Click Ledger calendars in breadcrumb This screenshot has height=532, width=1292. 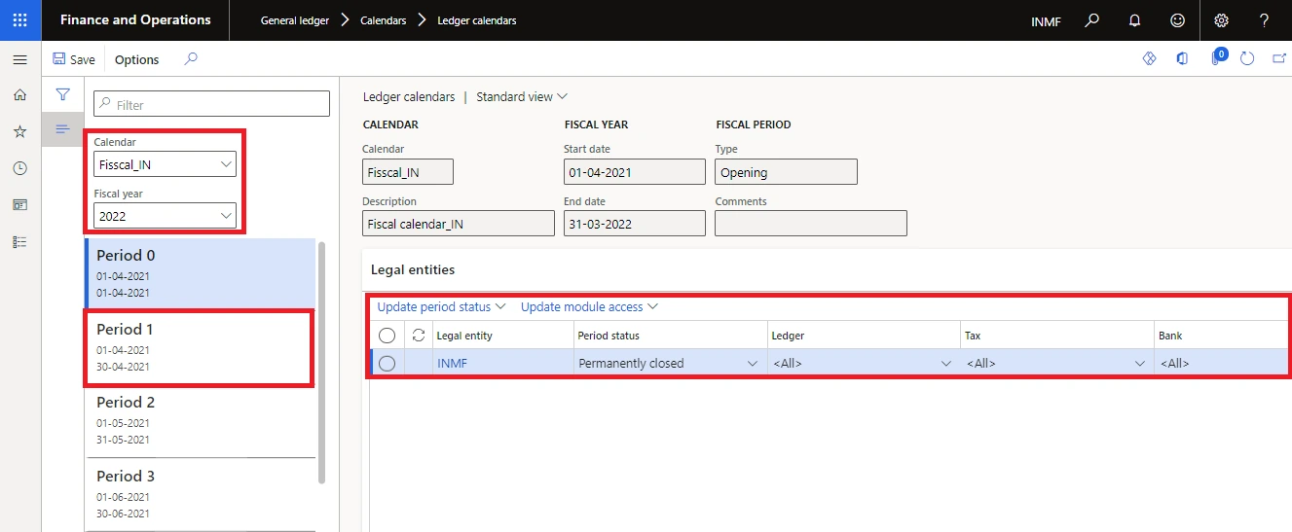point(477,20)
